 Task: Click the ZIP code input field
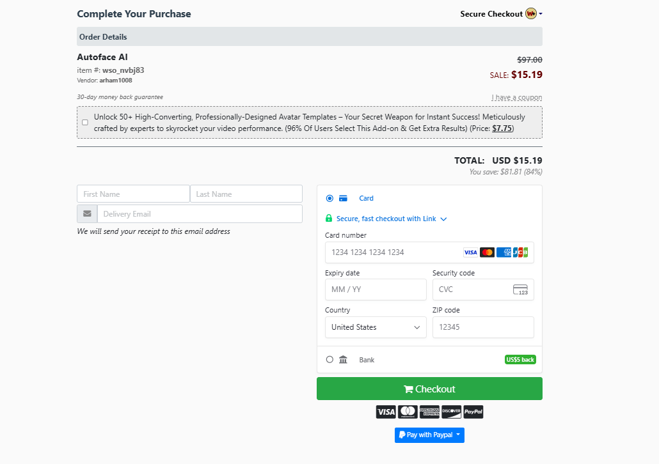tap(482, 327)
